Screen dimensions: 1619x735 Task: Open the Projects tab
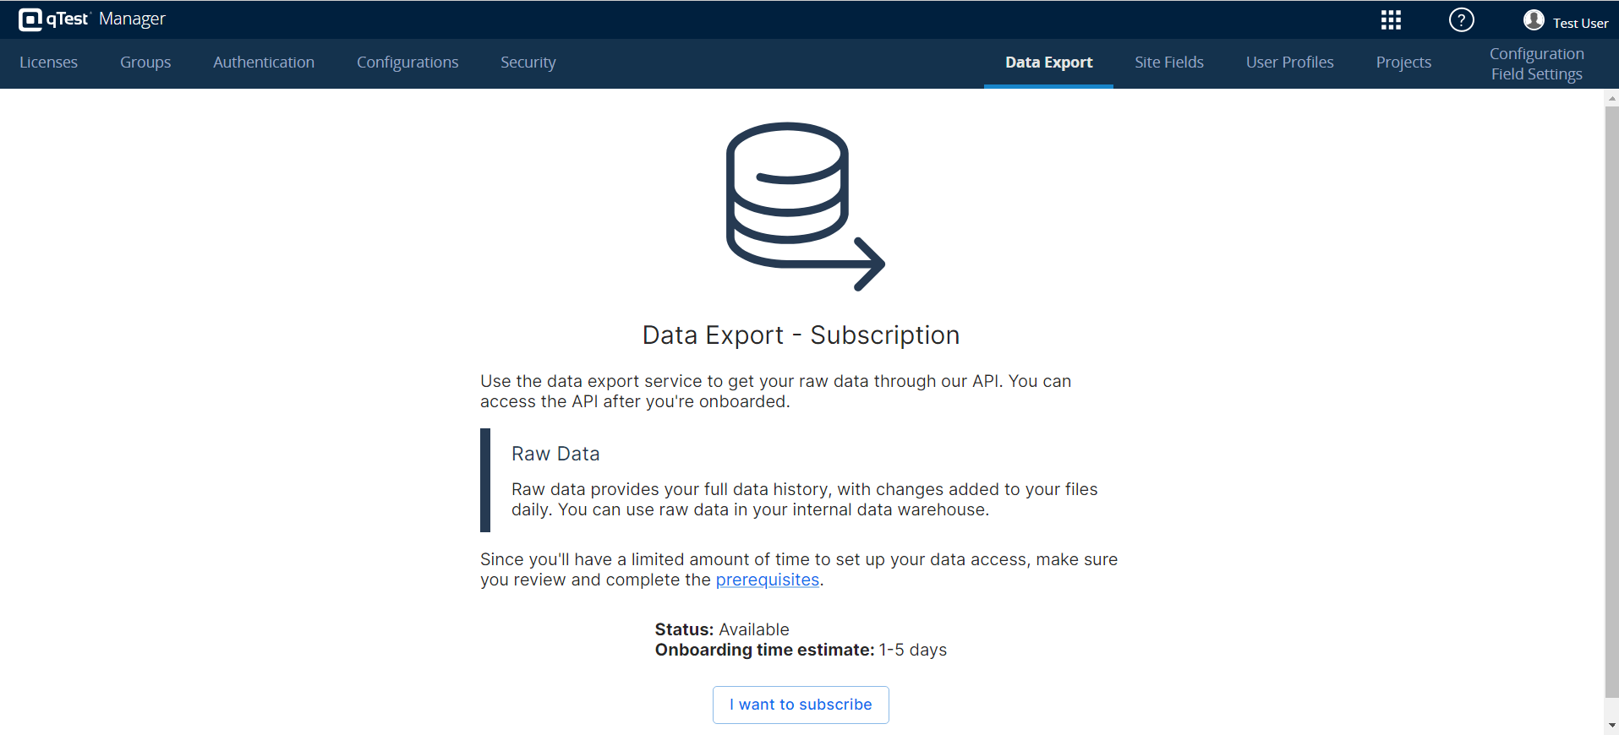pyautogui.click(x=1403, y=63)
